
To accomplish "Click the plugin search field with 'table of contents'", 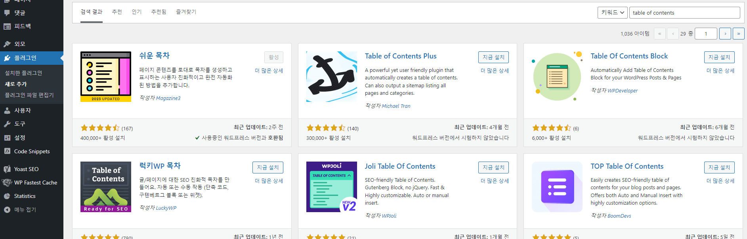I will point(684,13).
